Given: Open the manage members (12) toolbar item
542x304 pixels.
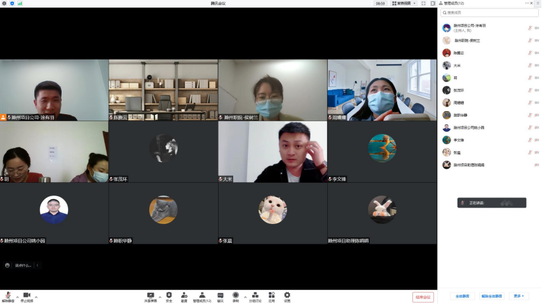Looking at the screenshot, I should pos(202,296).
